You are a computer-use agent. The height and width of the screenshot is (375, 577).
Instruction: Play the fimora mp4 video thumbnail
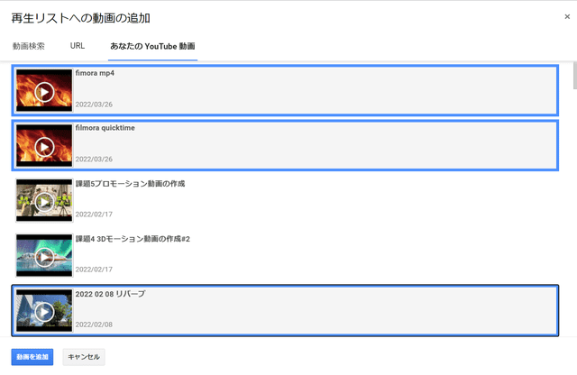[44, 92]
